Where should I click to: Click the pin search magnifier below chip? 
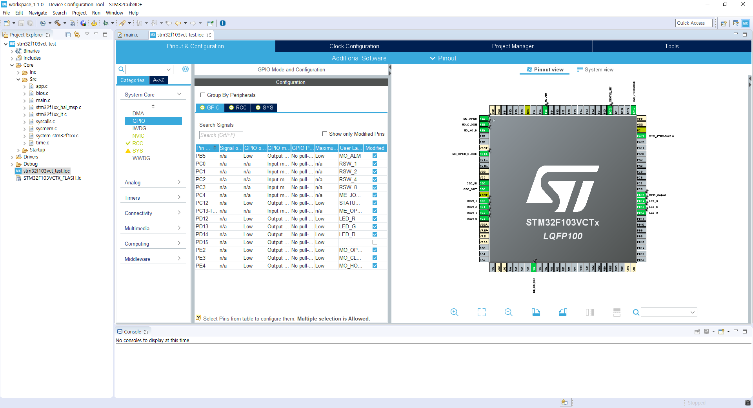636,312
